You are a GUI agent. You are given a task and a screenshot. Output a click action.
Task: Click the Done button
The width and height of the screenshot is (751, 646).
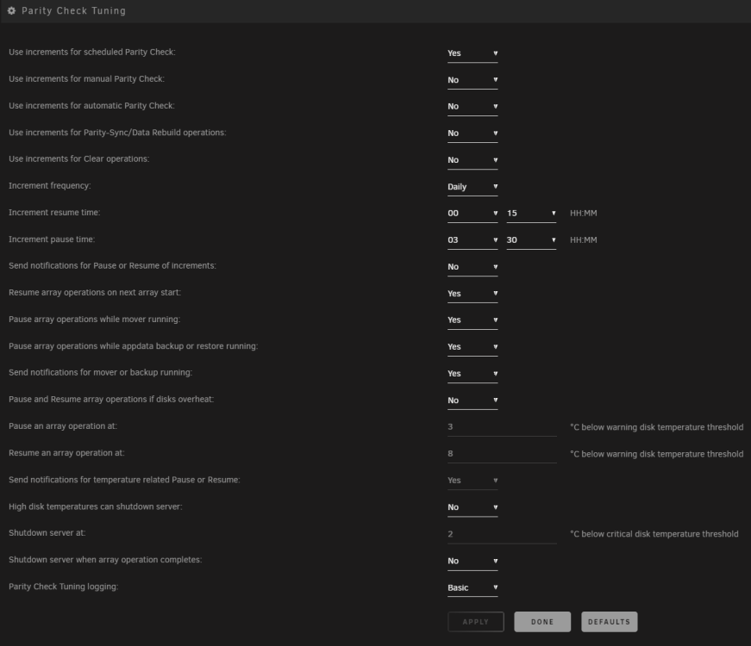[542, 622]
